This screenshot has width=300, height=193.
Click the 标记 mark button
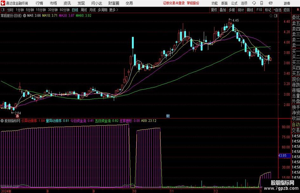pyautogui.click(x=268, y=10)
